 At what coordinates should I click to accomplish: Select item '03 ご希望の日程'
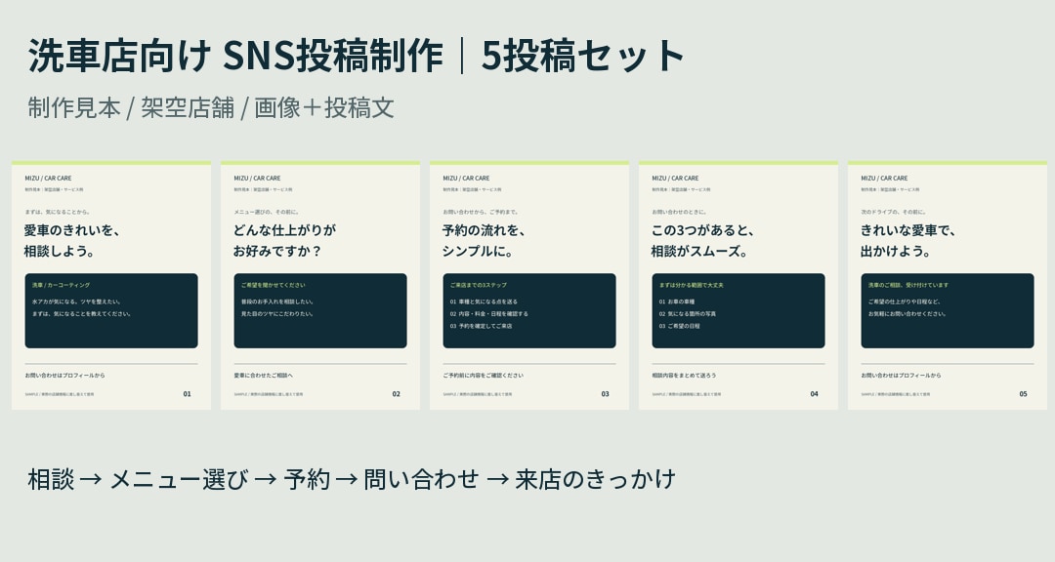[680, 326]
